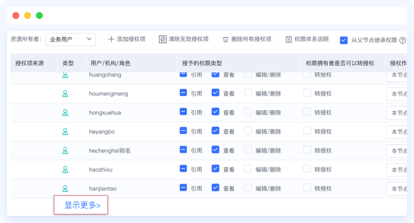This screenshot has width=414, height=223.
Task: Click the user icon beside heyangbo
Action: [x=65, y=131]
